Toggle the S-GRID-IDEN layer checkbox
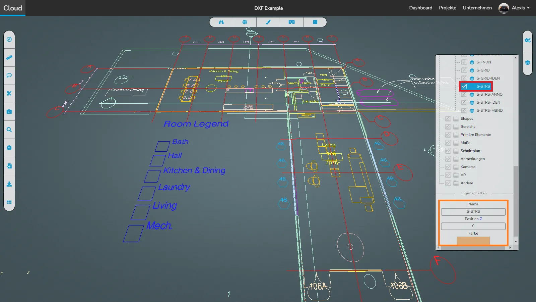 [x=464, y=78]
